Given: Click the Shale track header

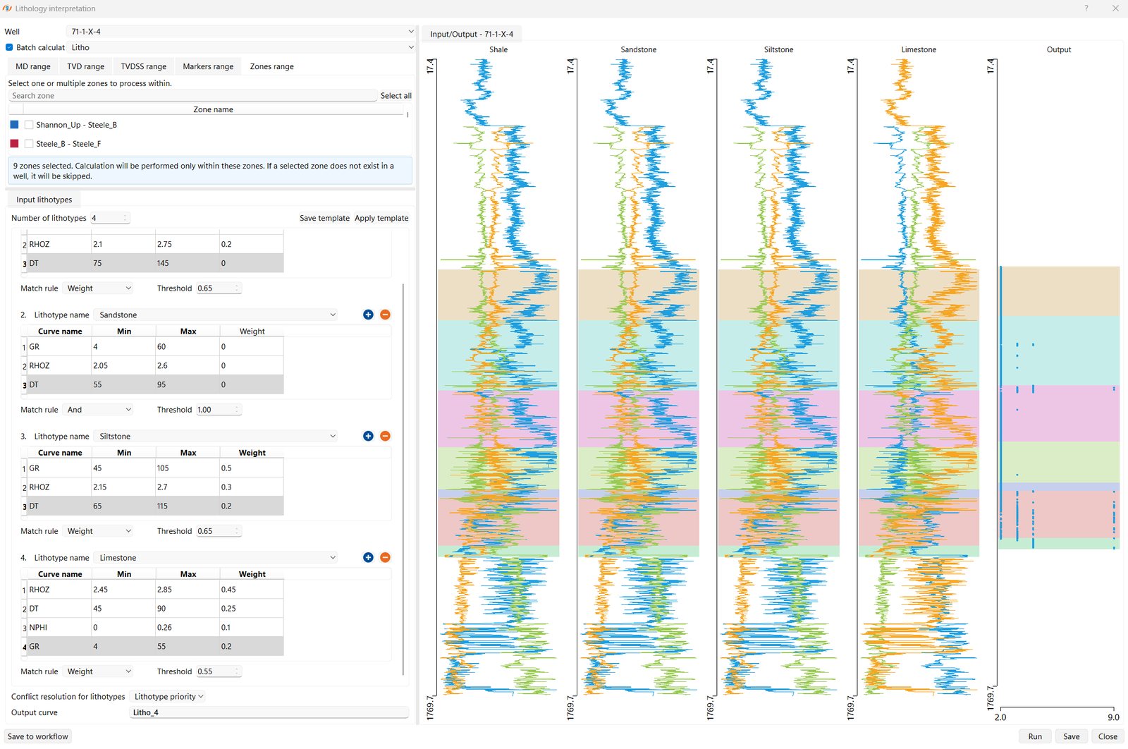Looking at the screenshot, I should click(498, 49).
